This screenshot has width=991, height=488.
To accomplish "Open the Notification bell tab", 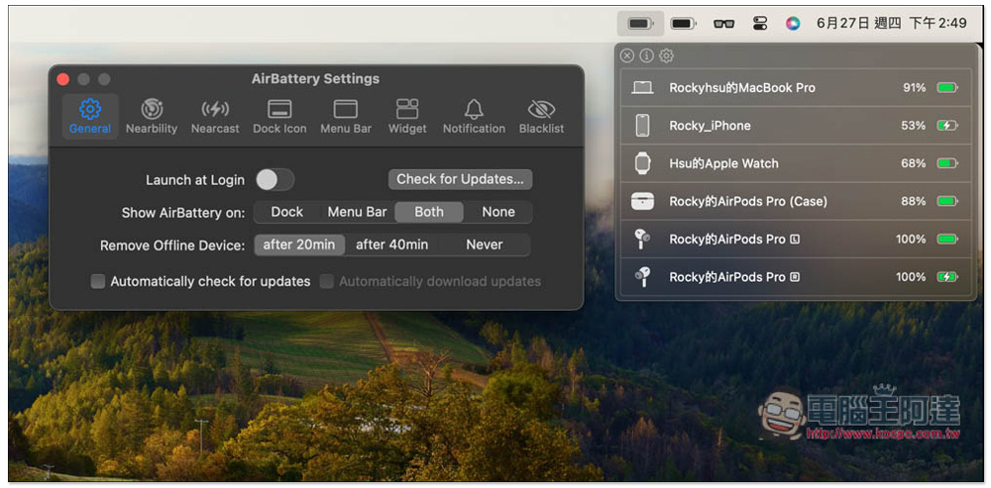I will pos(474,116).
